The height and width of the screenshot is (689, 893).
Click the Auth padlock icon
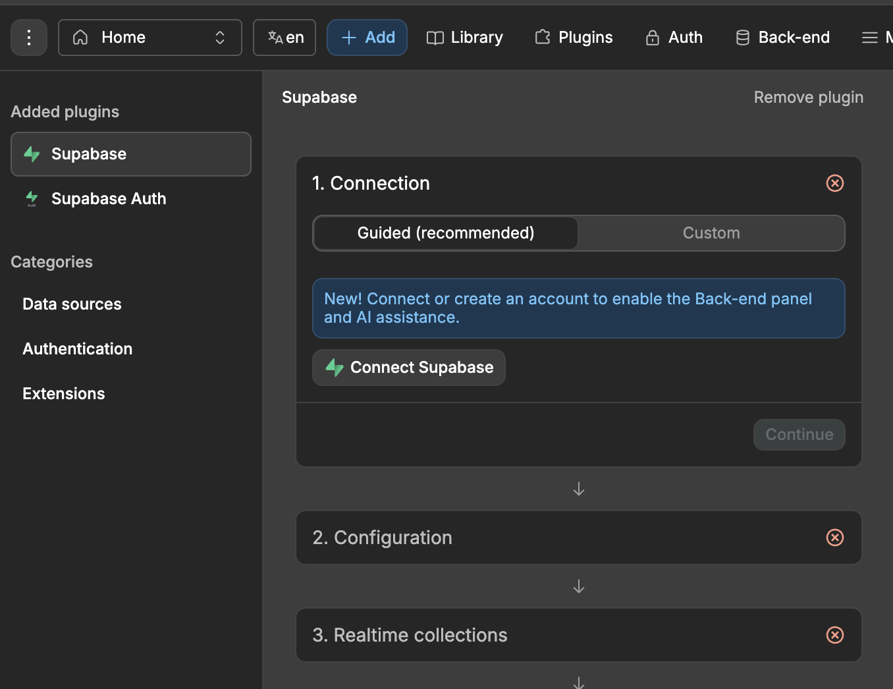653,38
